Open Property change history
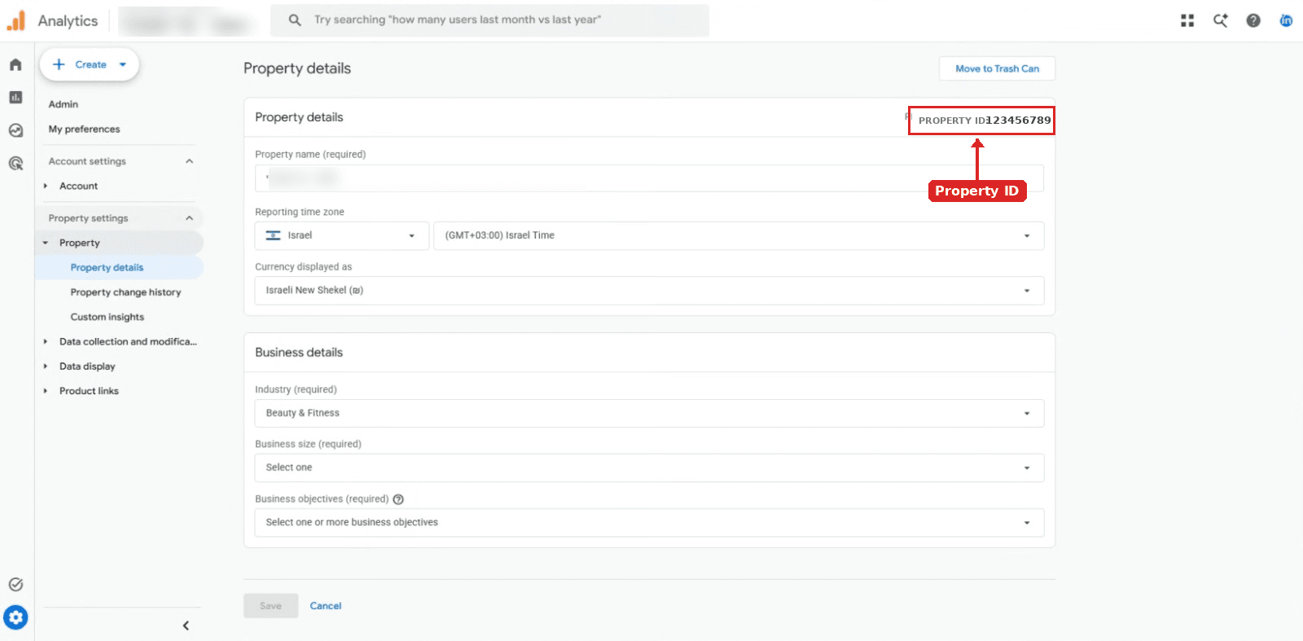1303x641 pixels. coord(125,292)
